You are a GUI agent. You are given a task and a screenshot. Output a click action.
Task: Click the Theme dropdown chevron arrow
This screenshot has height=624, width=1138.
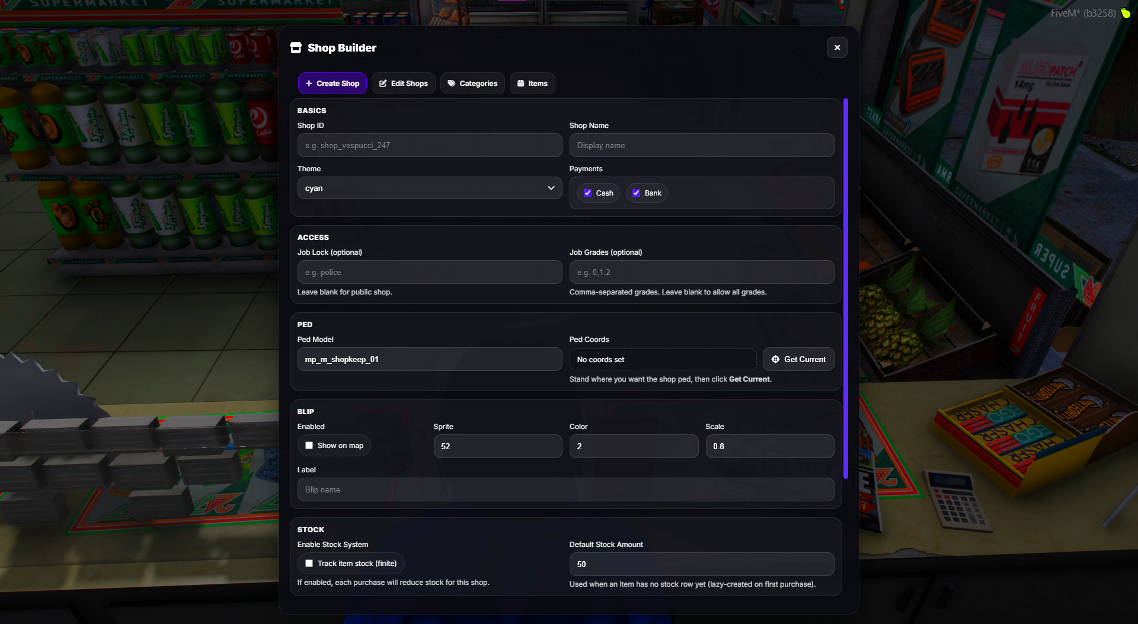(x=551, y=188)
